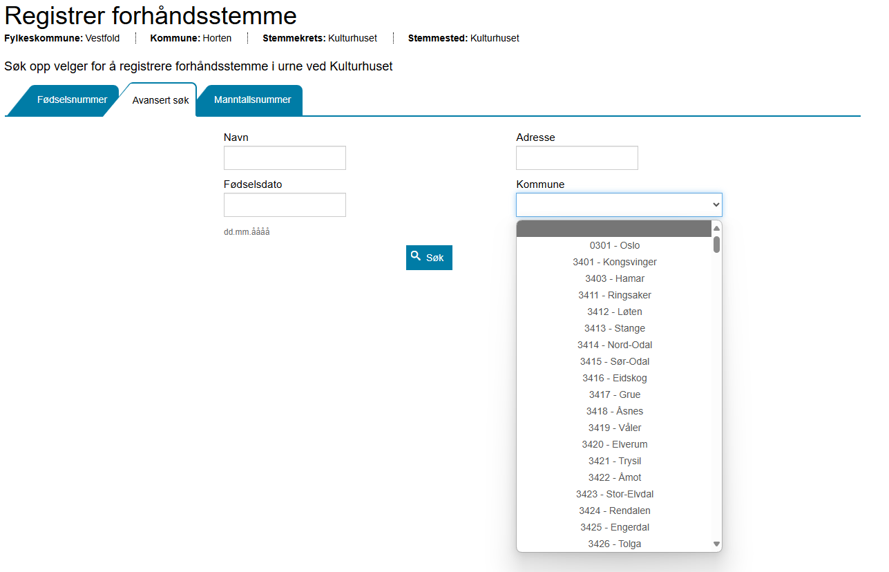Select the Avansert søk tab
The width and height of the screenshot is (889, 572).
(160, 101)
